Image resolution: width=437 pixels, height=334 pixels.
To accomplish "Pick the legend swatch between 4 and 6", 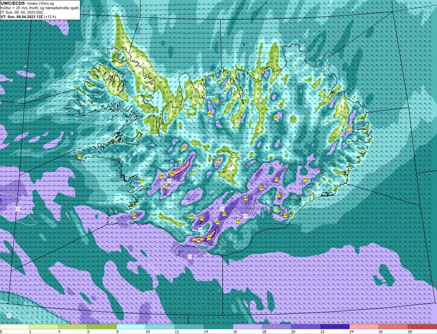I will pyautogui.click(x=73, y=326).
